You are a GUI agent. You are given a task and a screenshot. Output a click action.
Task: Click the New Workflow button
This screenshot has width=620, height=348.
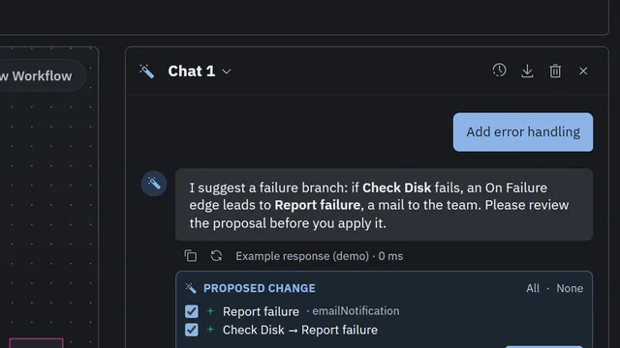click(40, 75)
